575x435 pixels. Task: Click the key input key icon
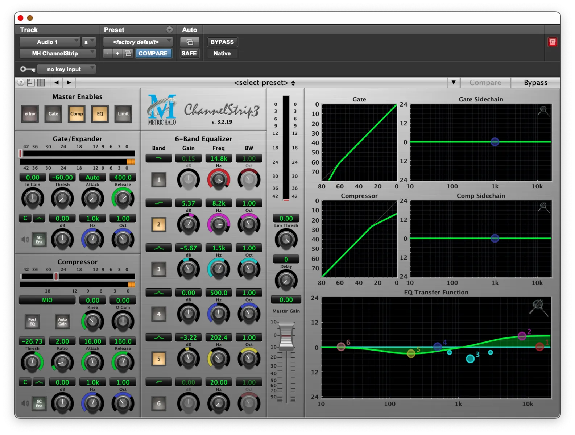coord(28,69)
